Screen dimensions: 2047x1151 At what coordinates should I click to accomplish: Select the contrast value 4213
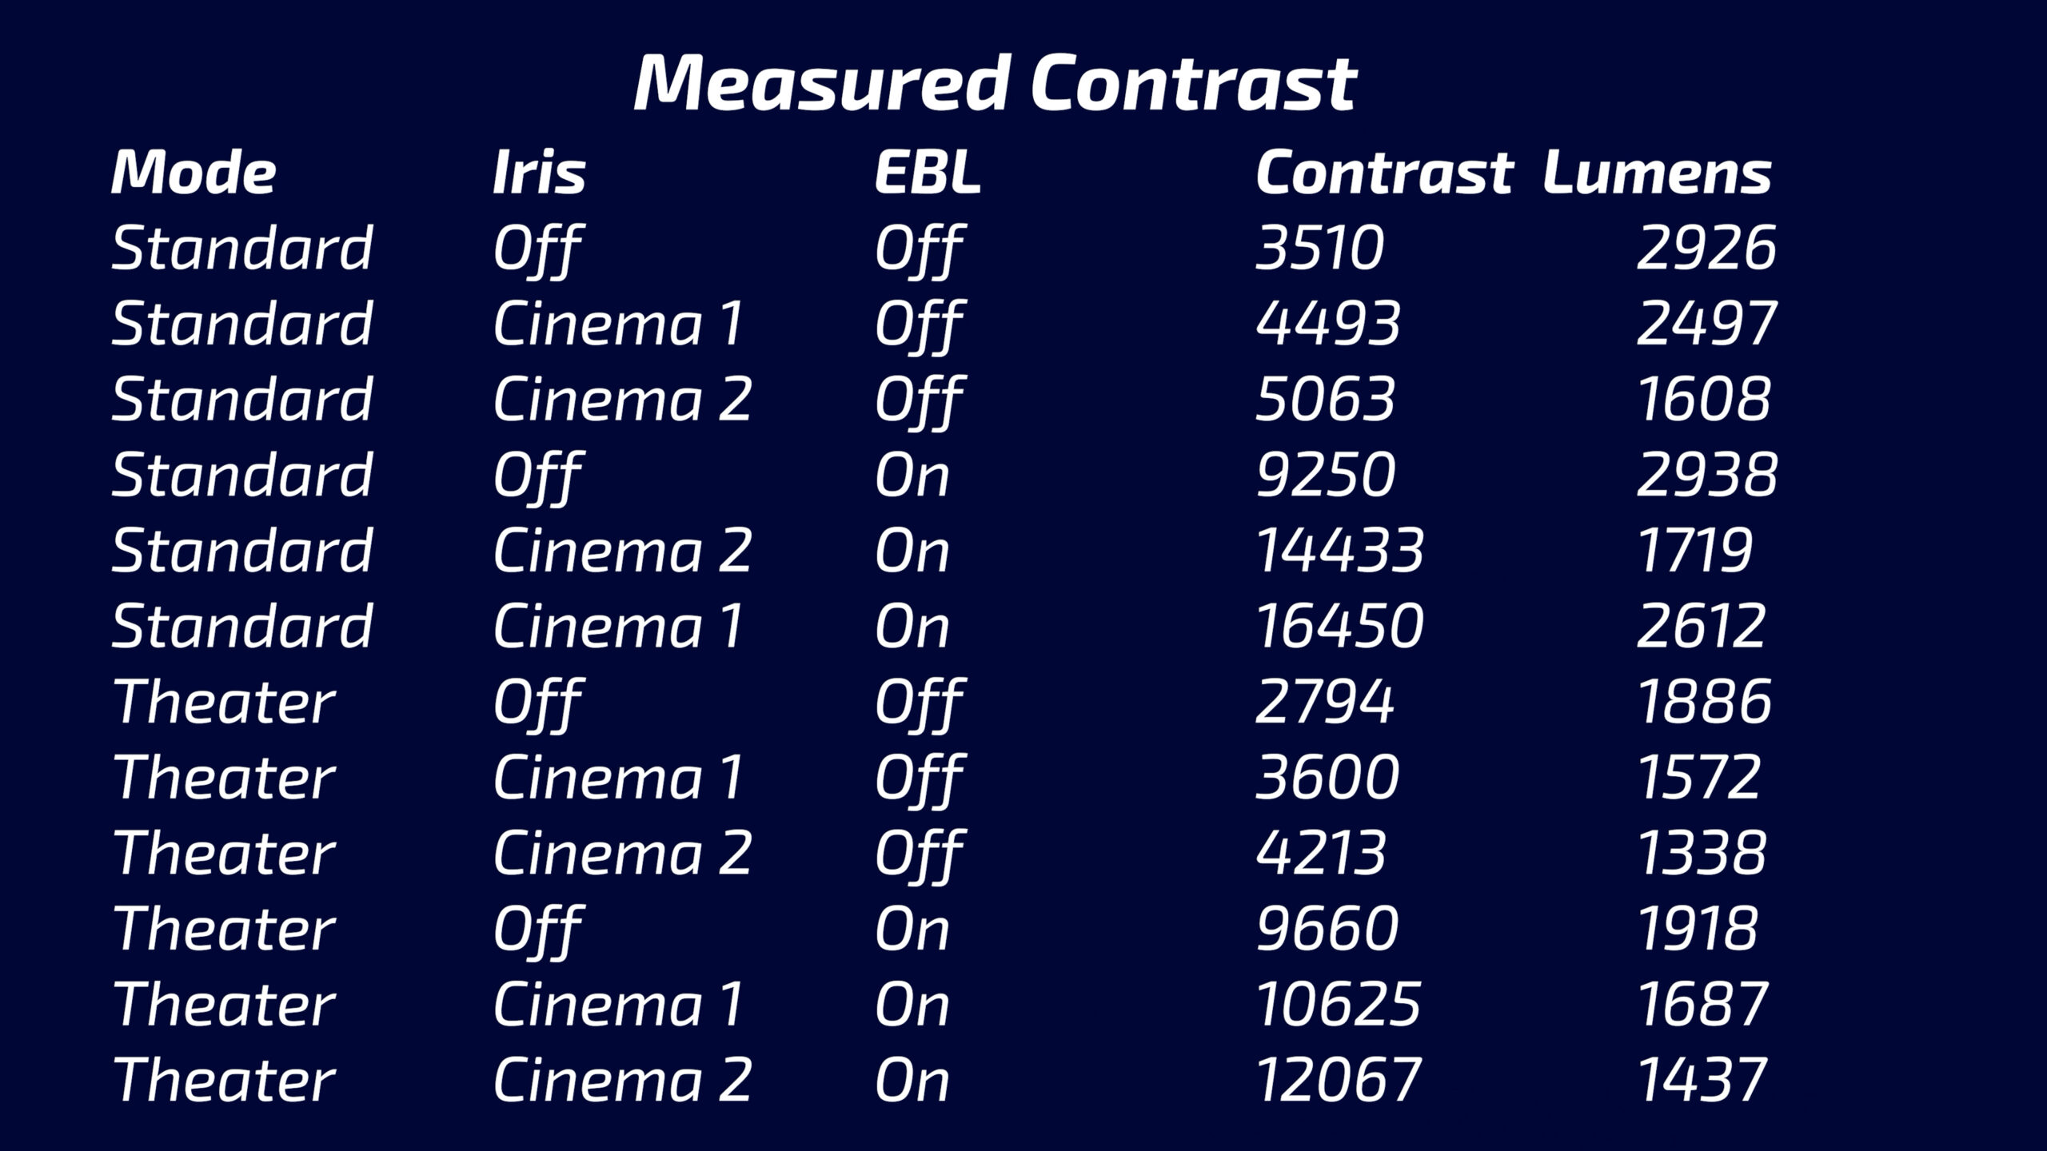click(1321, 853)
